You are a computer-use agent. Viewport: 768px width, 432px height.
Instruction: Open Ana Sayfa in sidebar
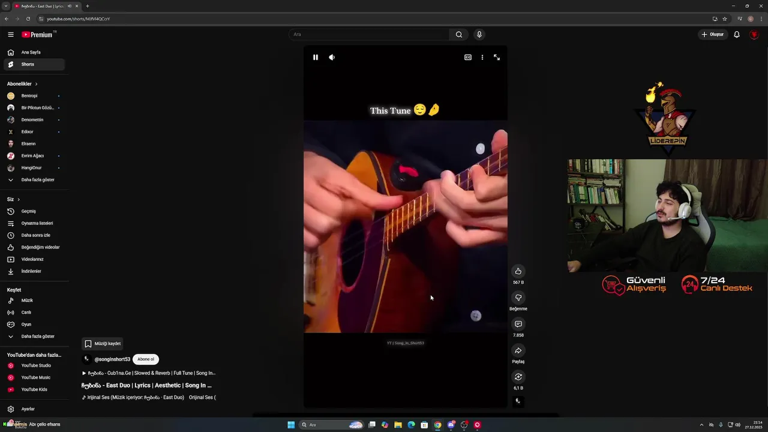[x=35, y=52]
